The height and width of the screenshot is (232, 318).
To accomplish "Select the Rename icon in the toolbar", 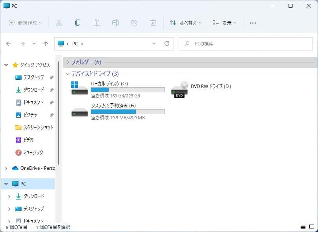I will pyautogui.click(x=115, y=23).
